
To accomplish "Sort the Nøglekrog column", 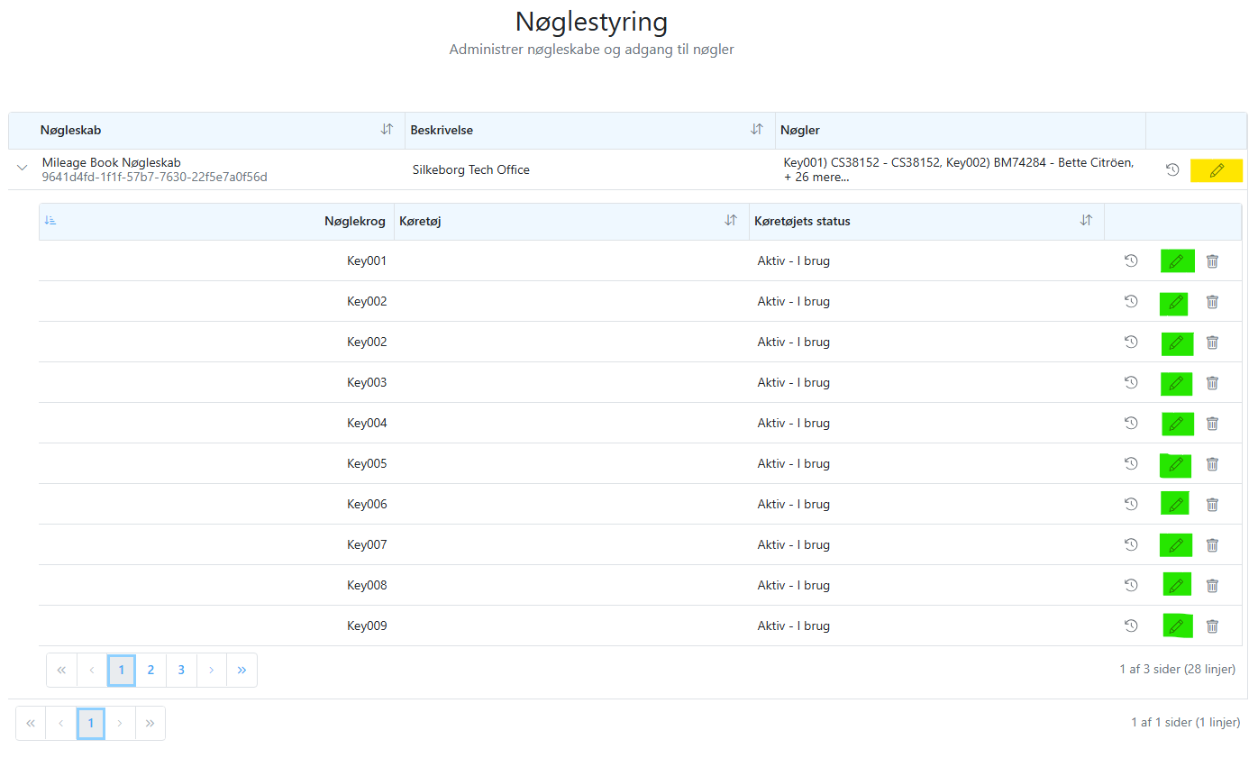I will pos(50,221).
